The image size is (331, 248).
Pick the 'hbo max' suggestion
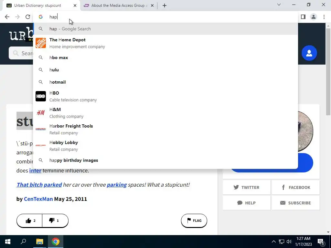[165, 57]
